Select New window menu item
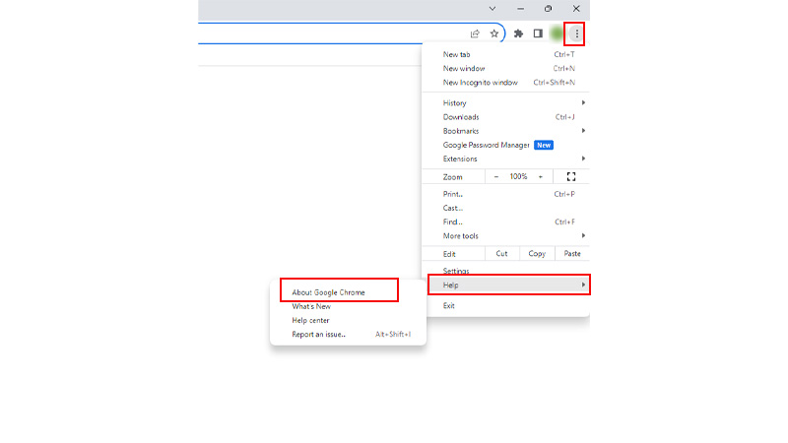 (506, 68)
